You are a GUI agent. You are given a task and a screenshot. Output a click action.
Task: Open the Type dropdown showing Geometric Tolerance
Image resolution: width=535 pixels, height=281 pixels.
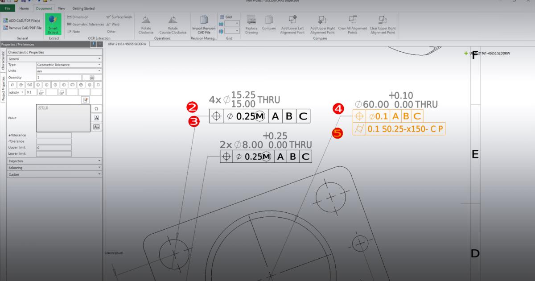(69, 65)
